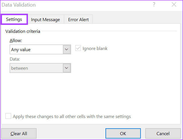The width and height of the screenshot is (183, 140).
Task: Check Apply these changes to all other cells
Action: pos(8,116)
